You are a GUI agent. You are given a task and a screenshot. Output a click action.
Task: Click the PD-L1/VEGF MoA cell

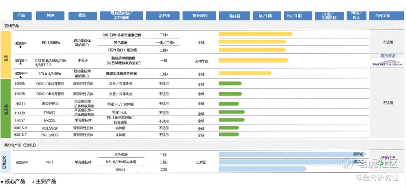(x=50, y=135)
